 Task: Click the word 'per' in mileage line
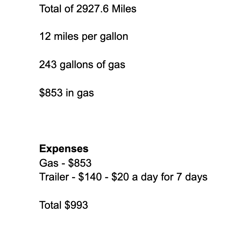click(89, 37)
